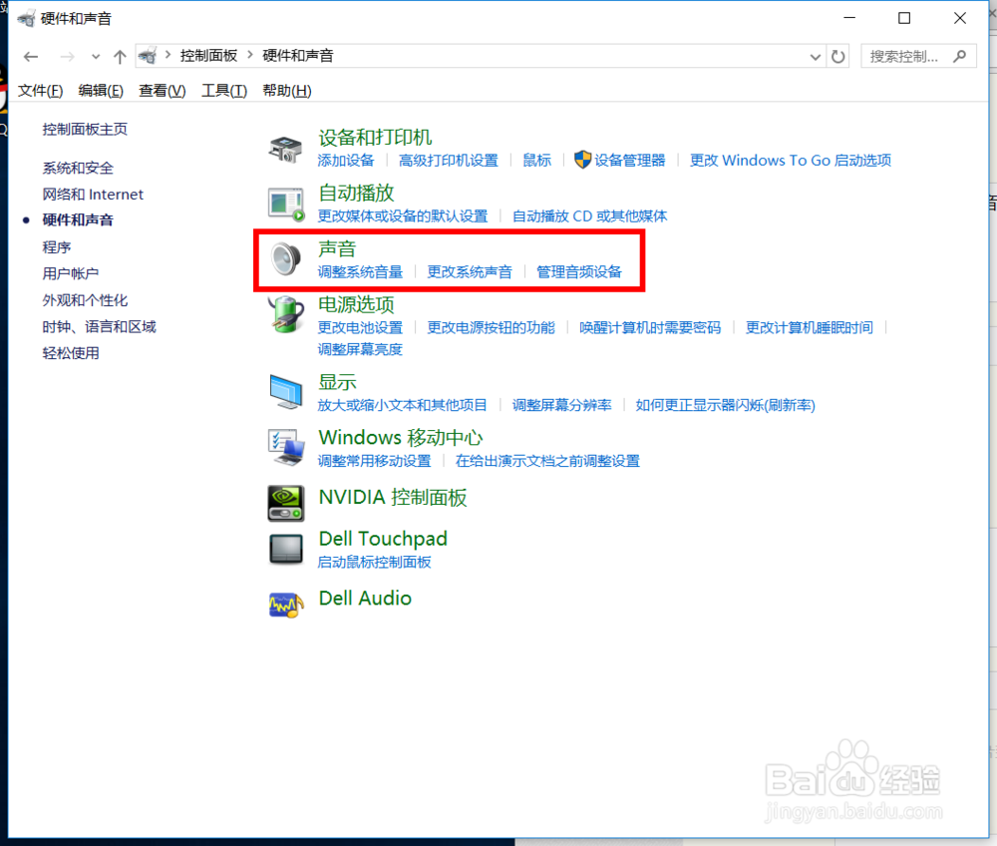
Task: Click the Display monitor icon
Action: [285, 391]
